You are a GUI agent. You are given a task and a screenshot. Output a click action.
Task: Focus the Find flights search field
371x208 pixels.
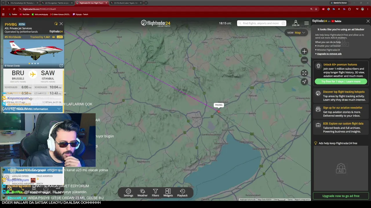click(x=261, y=23)
